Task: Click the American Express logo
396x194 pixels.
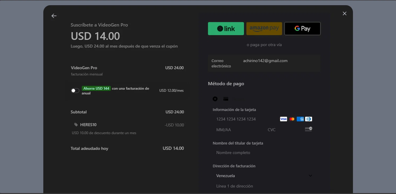Action: click(300, 119)
